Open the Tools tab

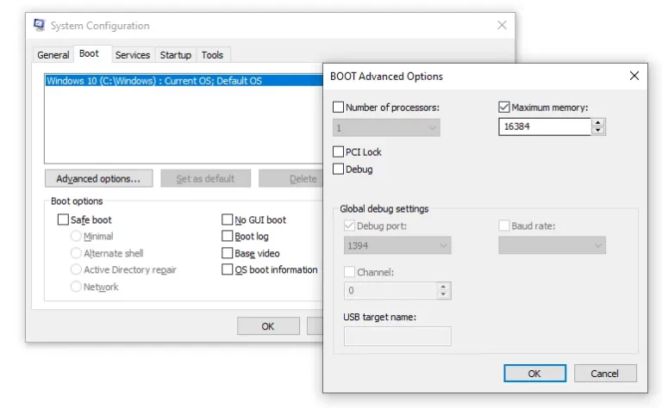tap(212, 55)
